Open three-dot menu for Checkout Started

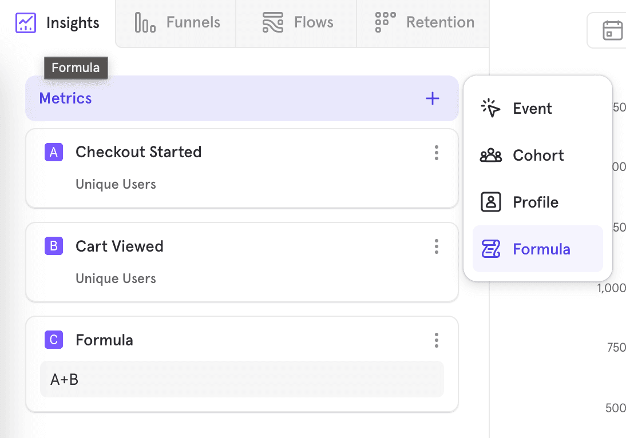437,153
